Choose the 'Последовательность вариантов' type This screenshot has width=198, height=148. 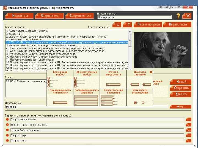87,97
